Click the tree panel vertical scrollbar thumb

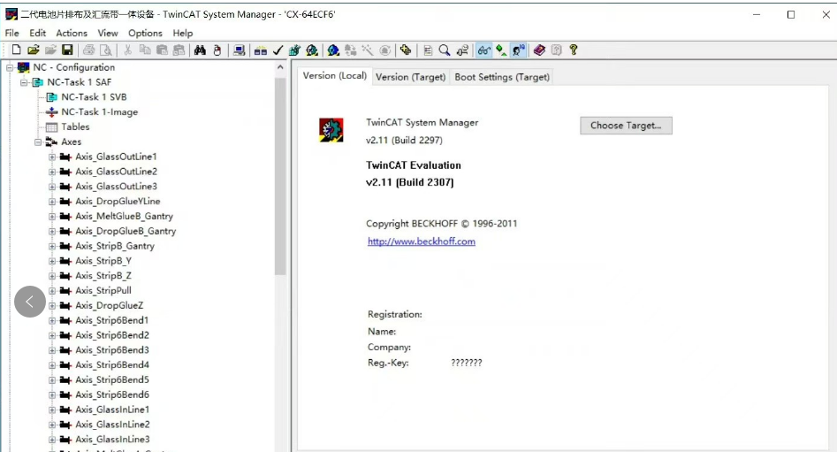coord(280,176)
